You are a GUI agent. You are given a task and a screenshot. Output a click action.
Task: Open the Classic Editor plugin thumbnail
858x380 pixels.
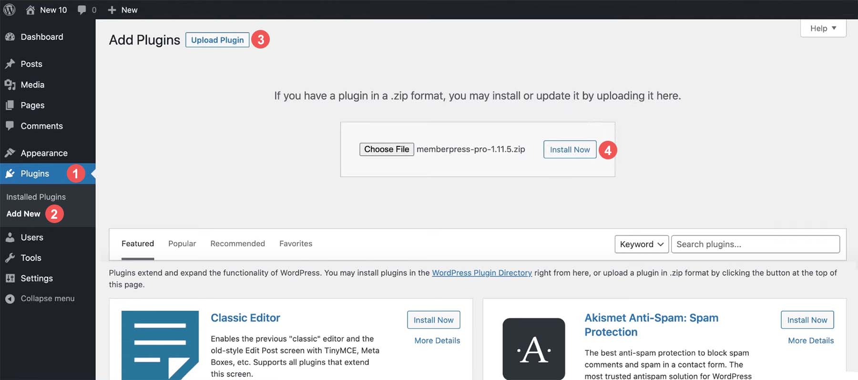point(160,345)
